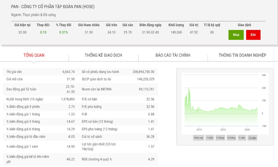
Task: Click ROE (trailing 4 quý) % label
Action: [97, 159]
